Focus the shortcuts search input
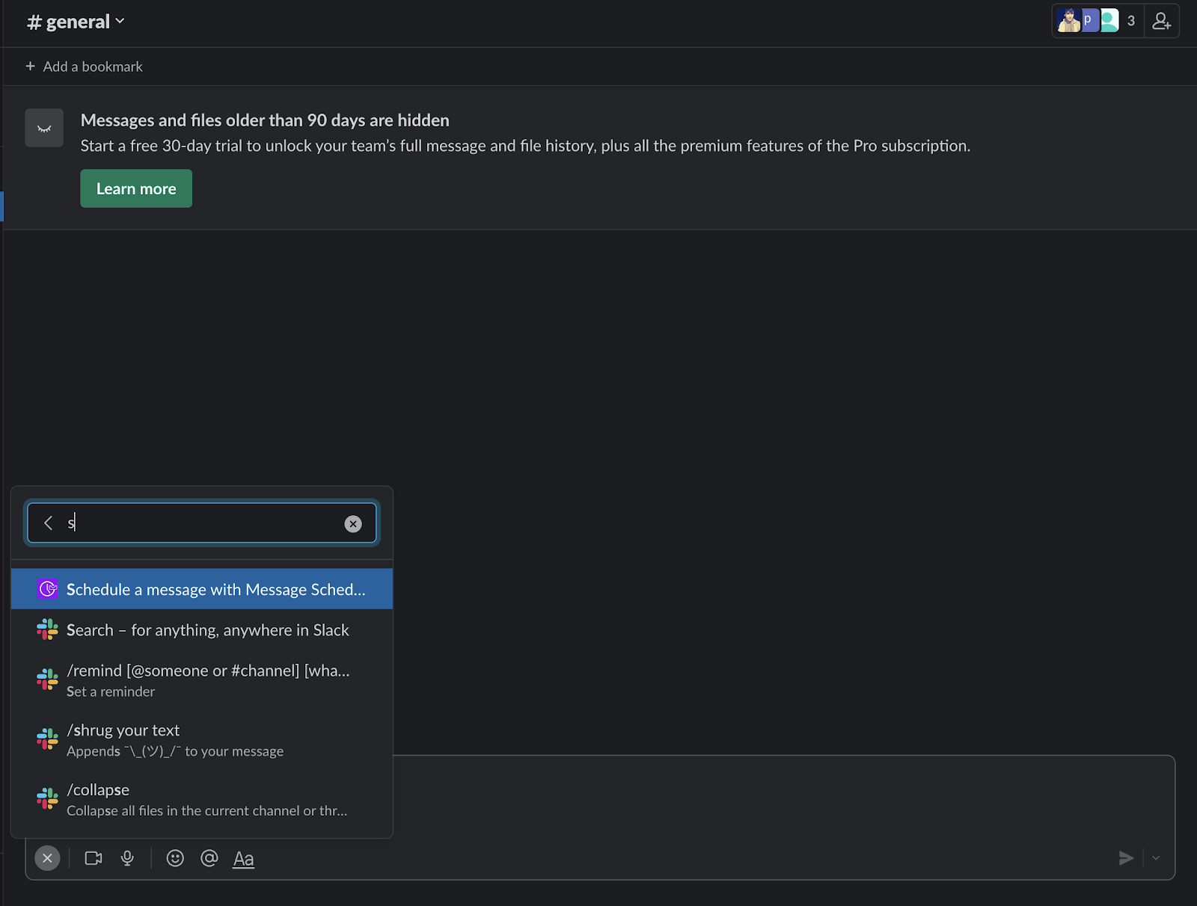Viewport: 1197px width, 906px height. point(202,523)
